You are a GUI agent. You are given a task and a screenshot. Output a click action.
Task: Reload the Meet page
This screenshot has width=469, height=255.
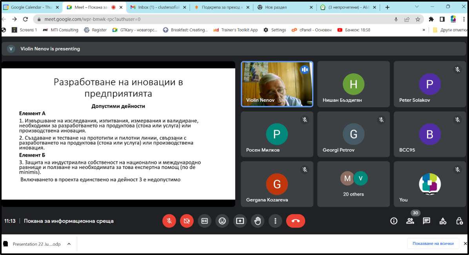(25, 19)
